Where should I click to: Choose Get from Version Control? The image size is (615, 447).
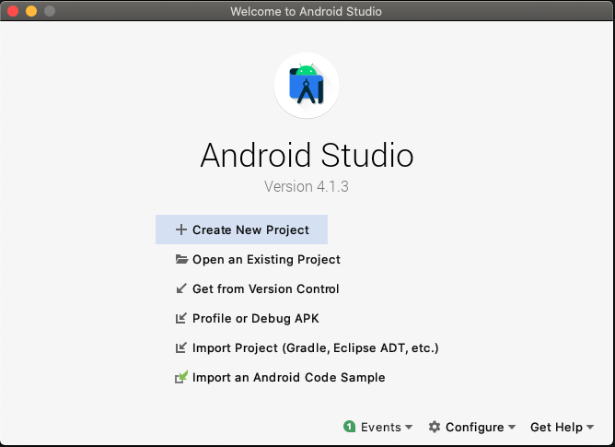pyautogui.click(x=265, y=288)
